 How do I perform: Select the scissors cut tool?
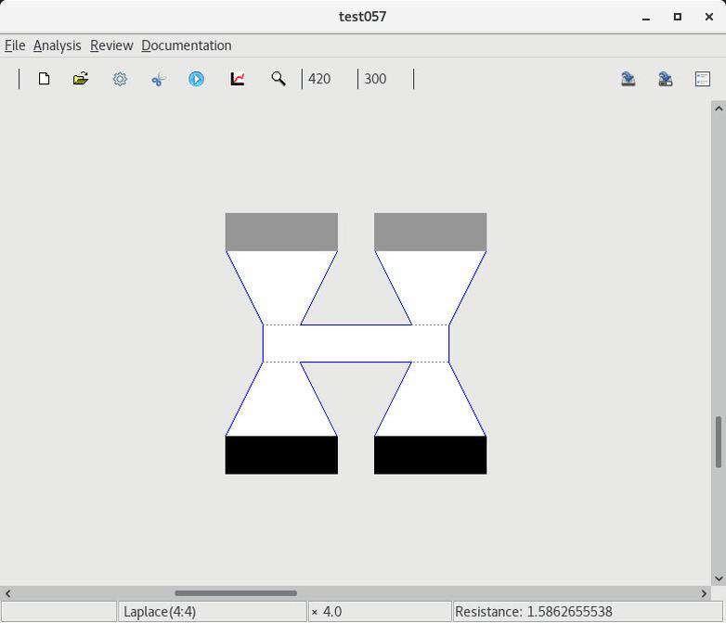158,79
